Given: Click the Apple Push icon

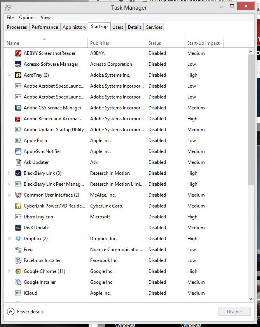Looking at the screenshot, I should 18,141.
